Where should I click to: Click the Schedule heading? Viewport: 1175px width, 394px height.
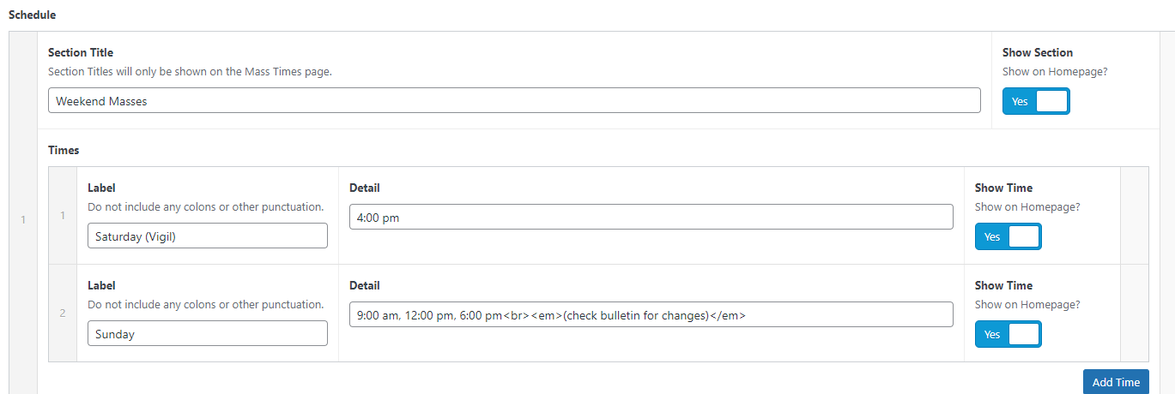[x=33, y=15]
